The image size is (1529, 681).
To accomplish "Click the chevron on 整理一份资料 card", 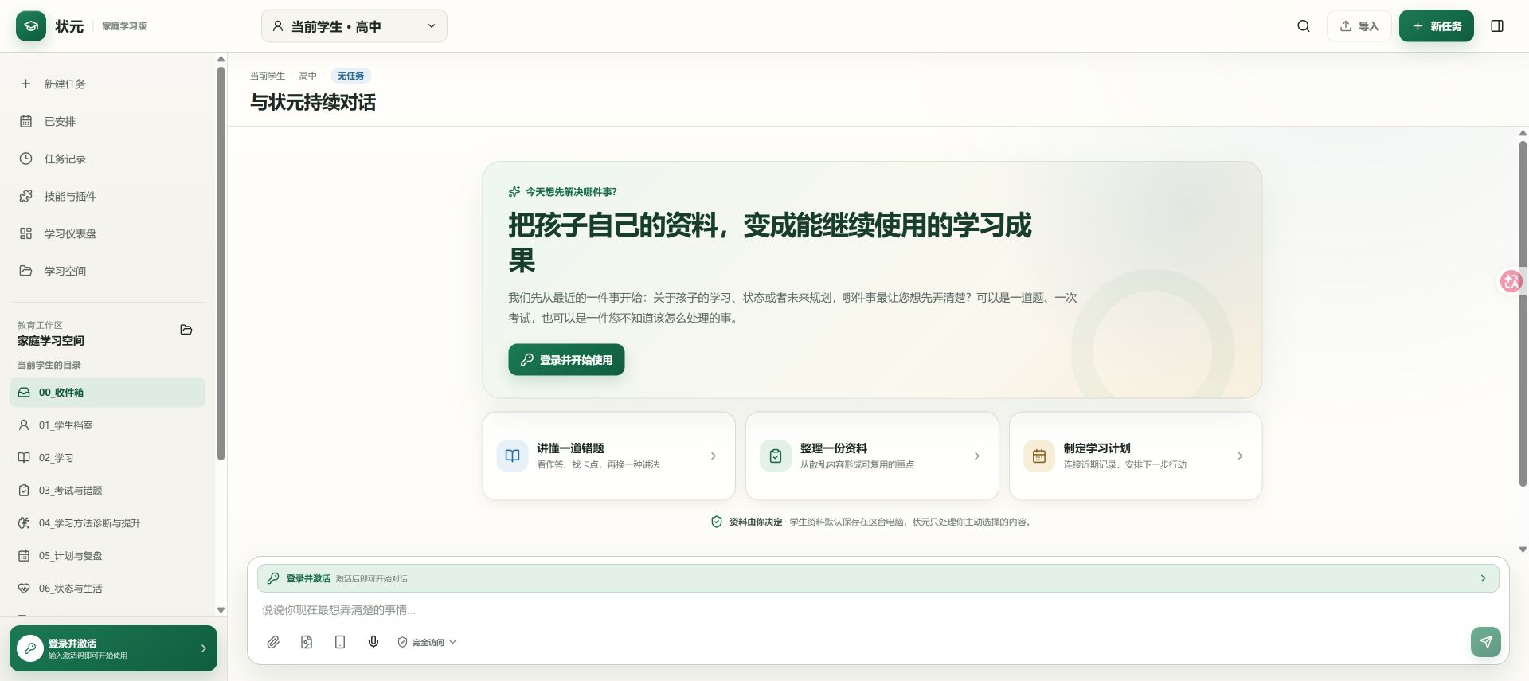I will tap(977, 456).
